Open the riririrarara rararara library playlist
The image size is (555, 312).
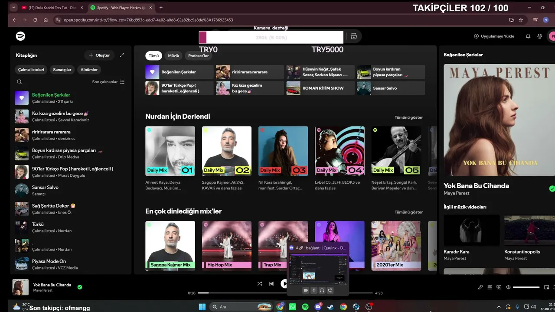coord(71,135)
